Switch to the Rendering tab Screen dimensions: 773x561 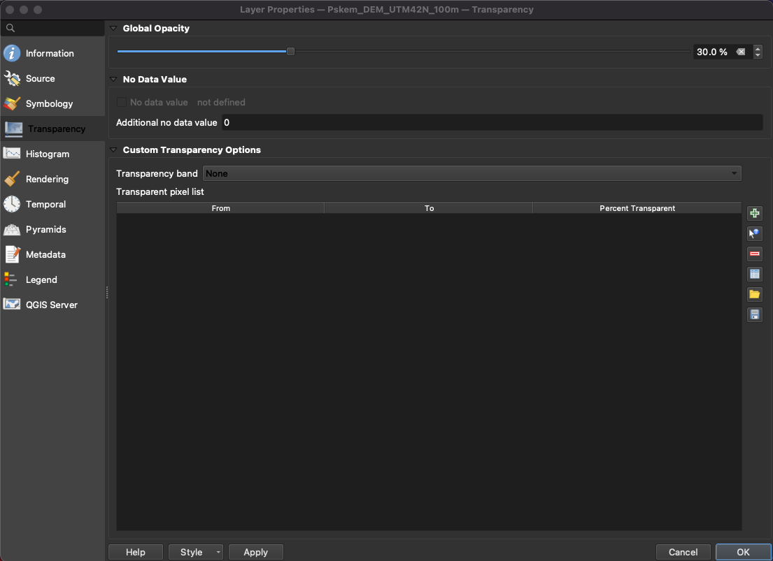[47, 179]
